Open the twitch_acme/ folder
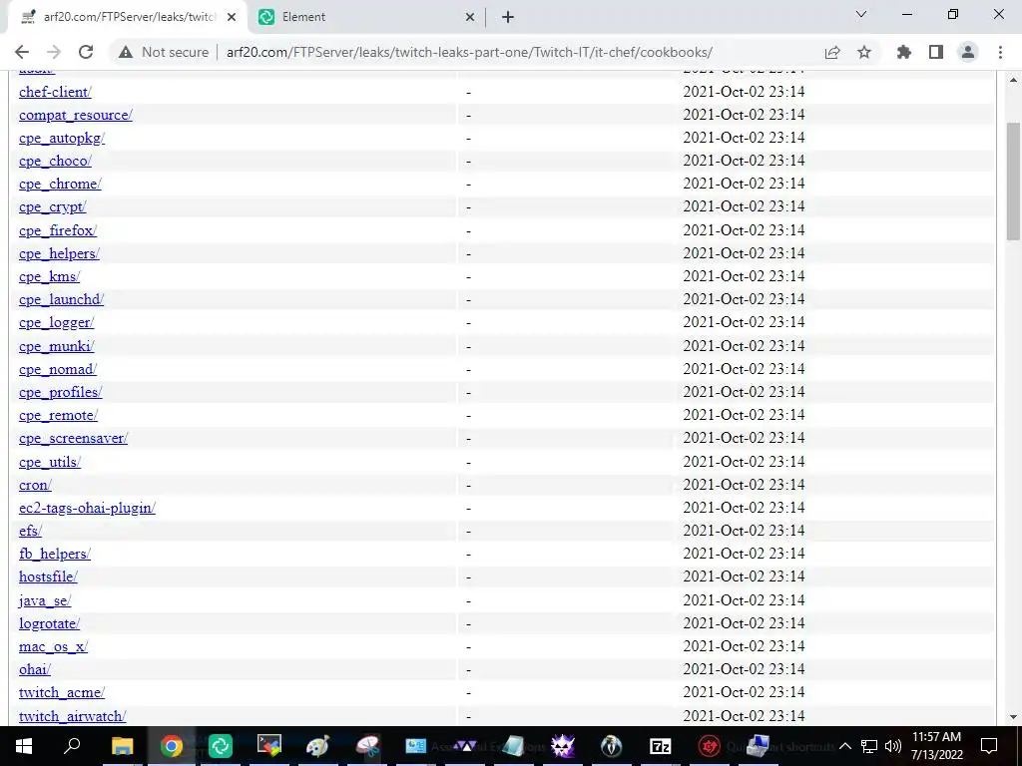This screenshot has width=1022, height=766. [x=62, y=692]
